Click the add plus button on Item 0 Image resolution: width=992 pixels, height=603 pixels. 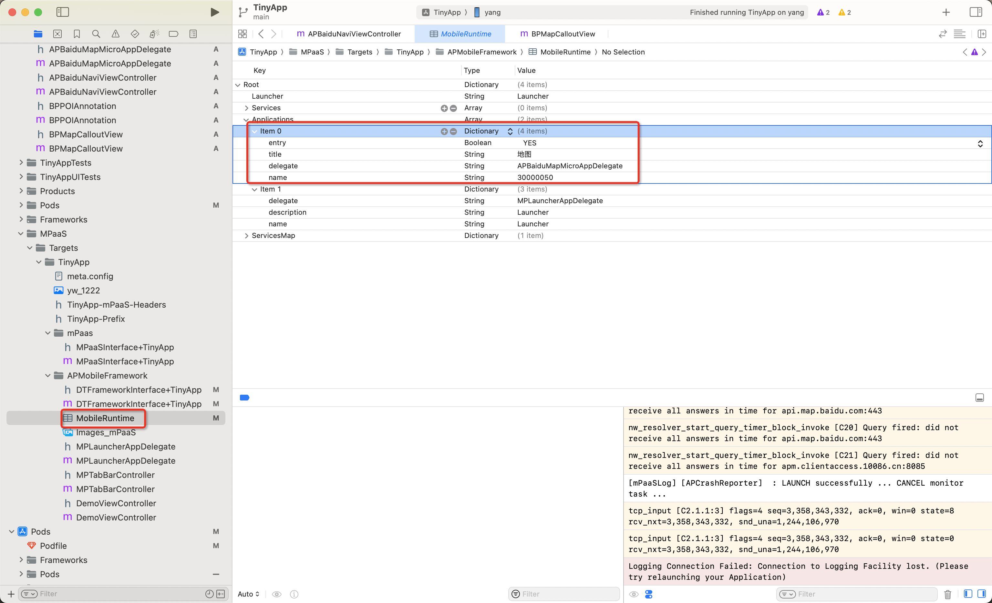(444, 131)
